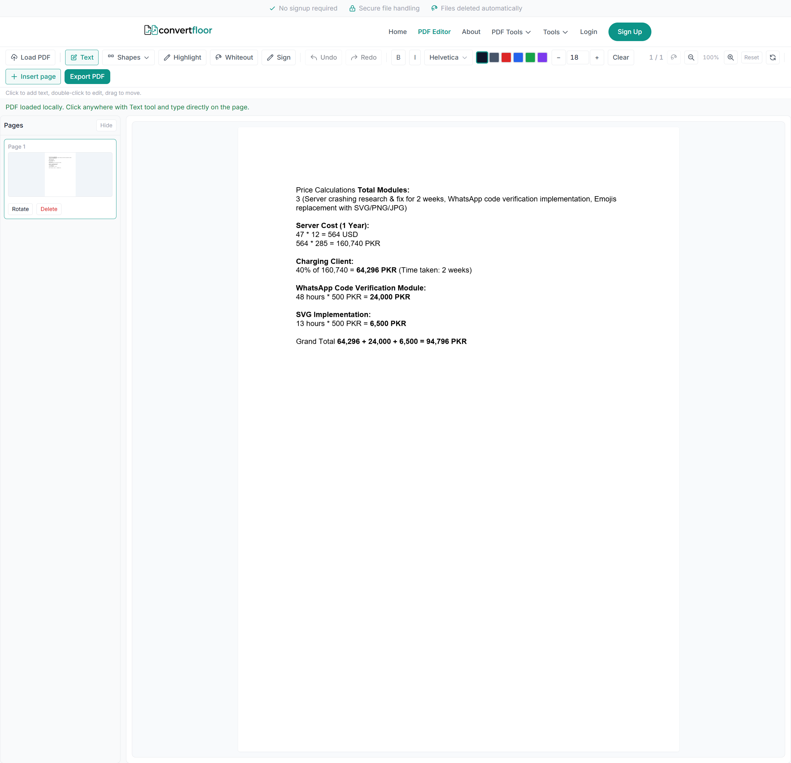Click the convertfloor logo
Image resolution: width=791 pixels, height=763 pixels.
178,30
